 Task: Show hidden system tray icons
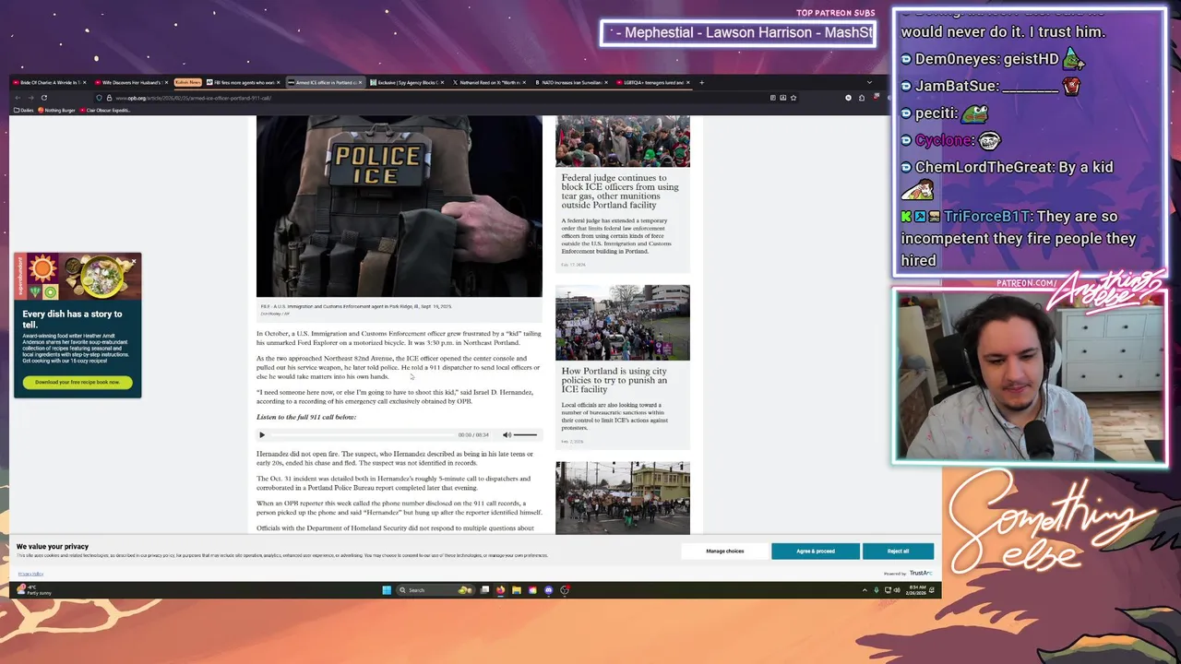coord(865,590)
